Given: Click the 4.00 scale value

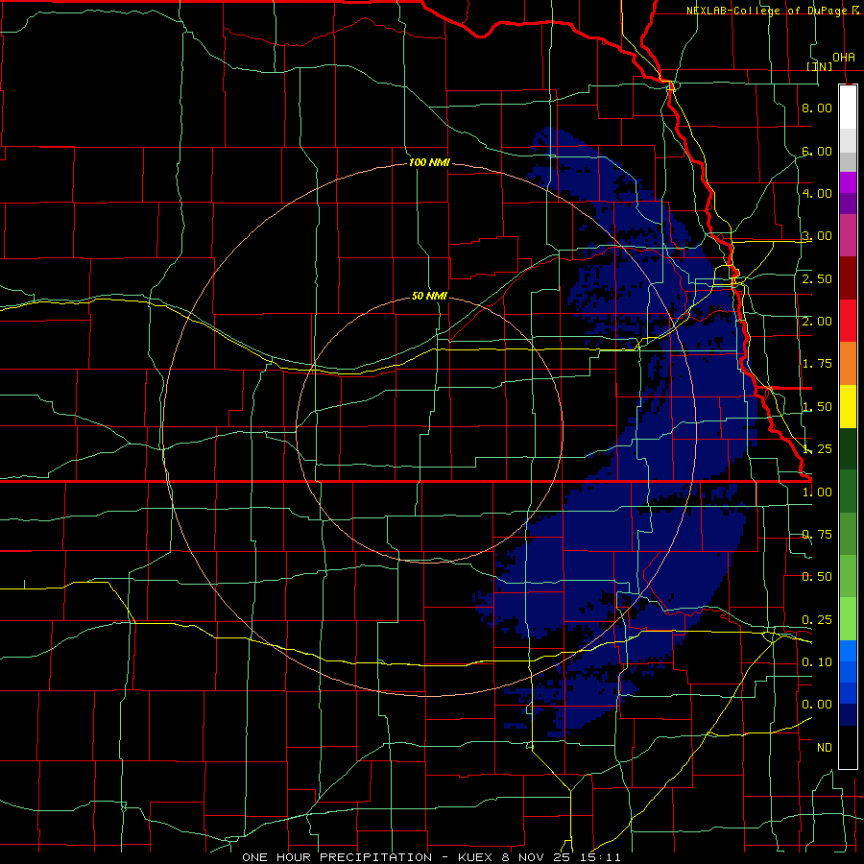Looking at the screenshot, I should (x=817, y=193).
